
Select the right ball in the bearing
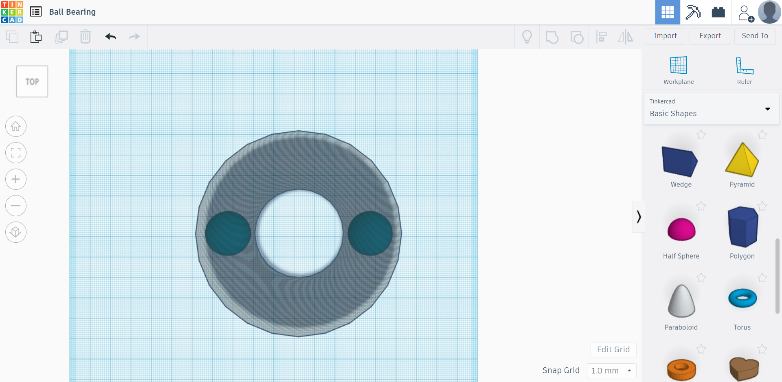tap(370, 233)
